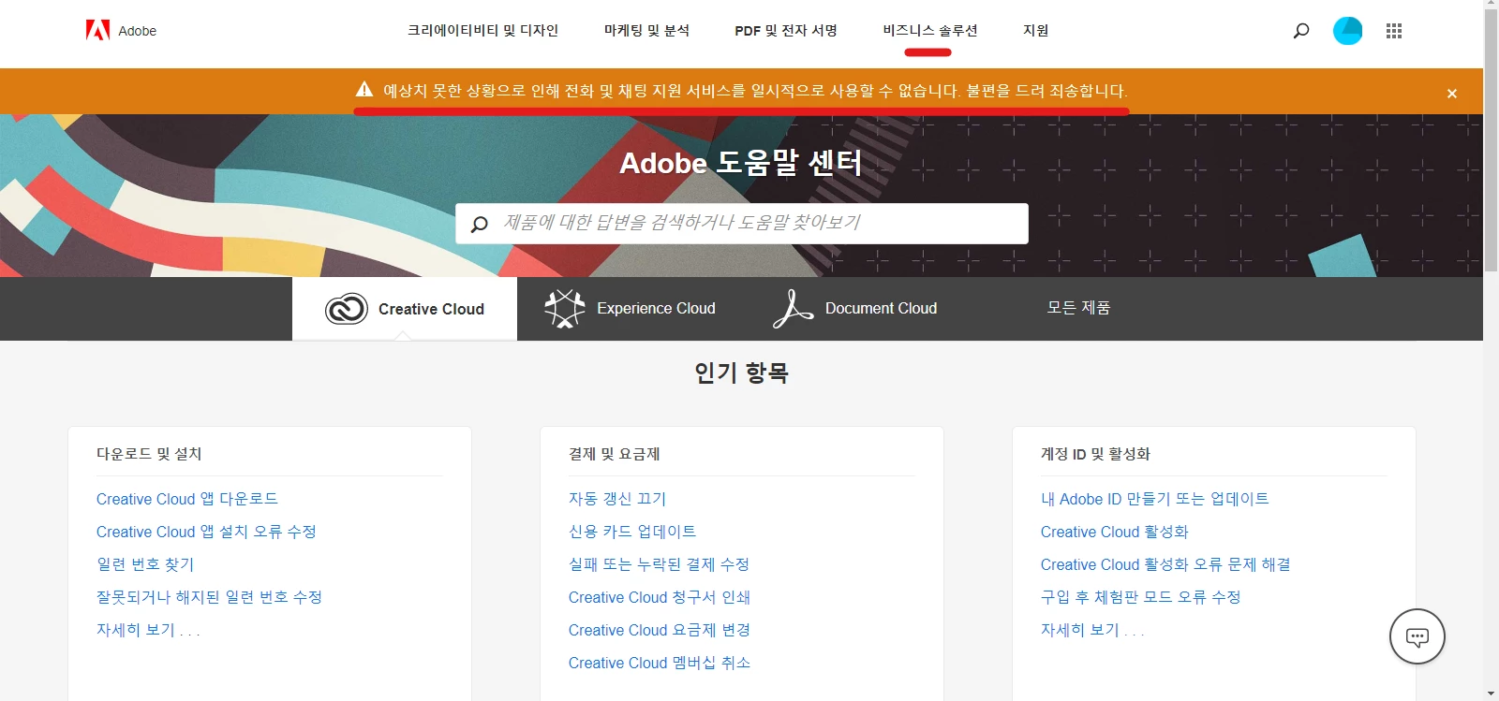Open Creative Cloud 활성화 오류 문제 해결 link

(x=1165, y=564)
